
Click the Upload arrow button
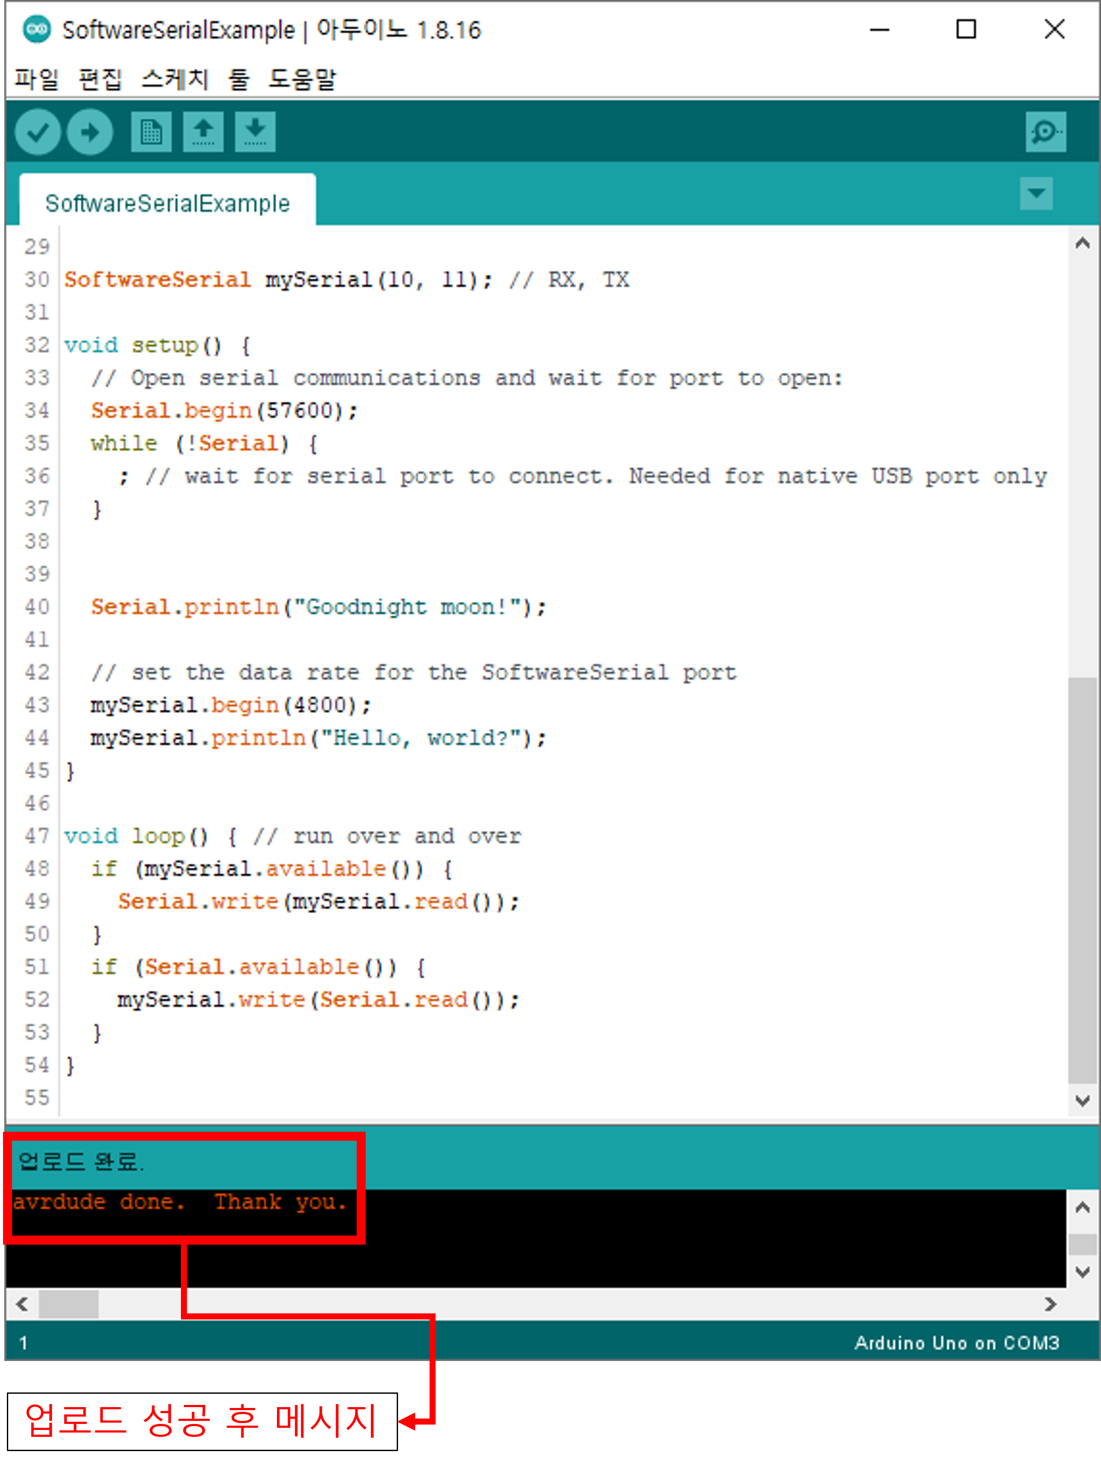click(x=90, y=132)
